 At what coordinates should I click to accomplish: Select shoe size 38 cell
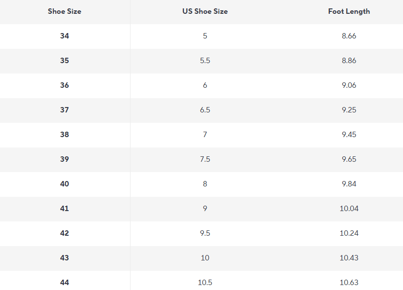point(64,134)
